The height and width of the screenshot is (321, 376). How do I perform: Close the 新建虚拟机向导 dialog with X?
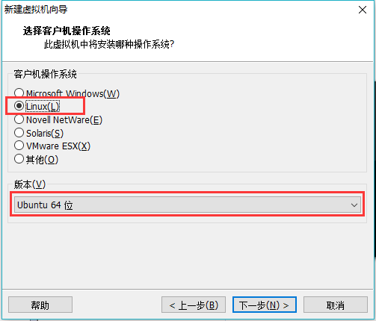[x=363, y=10]
